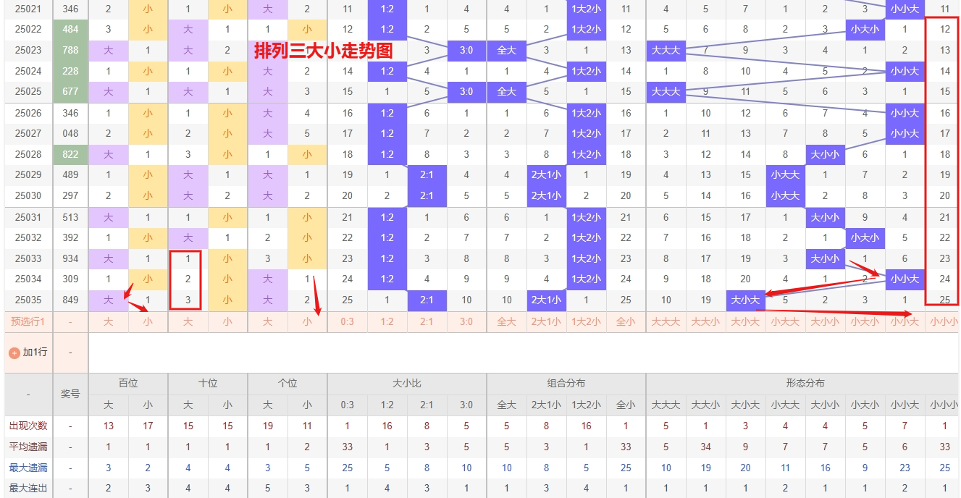Click the 出现次数 row label
Viewport: 961px width, 498px height.
click(28, 426)
